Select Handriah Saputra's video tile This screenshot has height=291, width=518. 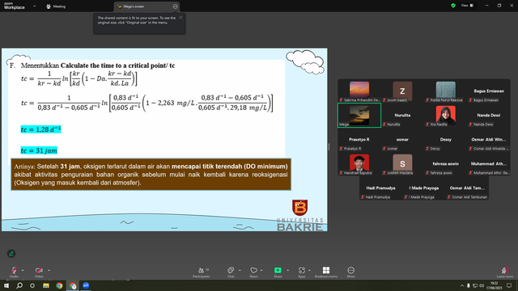click(359, 163)
